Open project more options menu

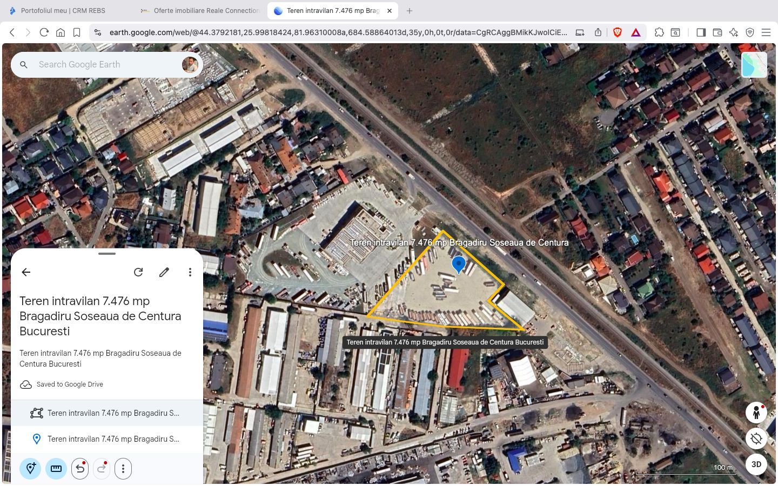click(190, 272)
